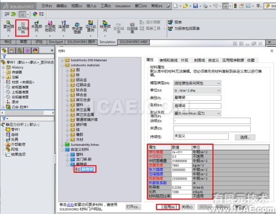
Task: Click the External Loads Advisor (外部载荷顾问) icon
Action: pyautogui.click(x=50, y=26)
